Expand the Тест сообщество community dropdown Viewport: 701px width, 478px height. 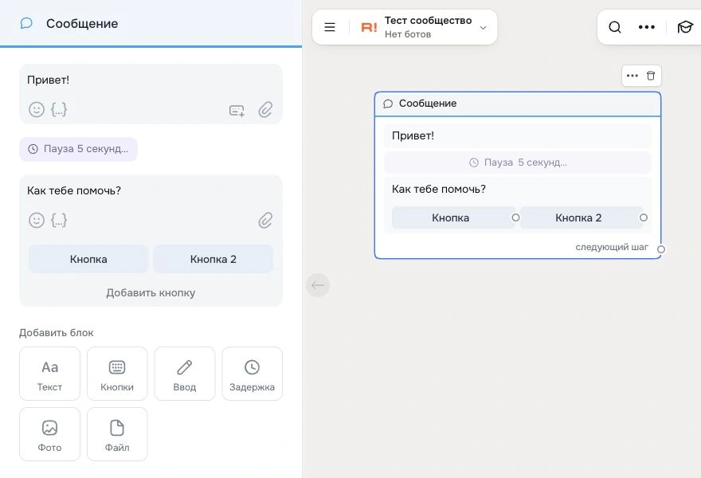(x=484, y=28)
